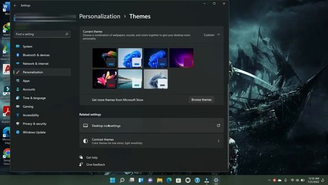
Task: Click the settings window vertical scrollbar
Action: 228,126
